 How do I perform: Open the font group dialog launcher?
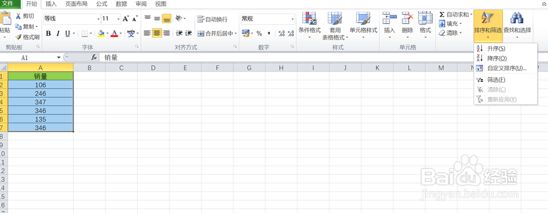(x=137, y=47)
